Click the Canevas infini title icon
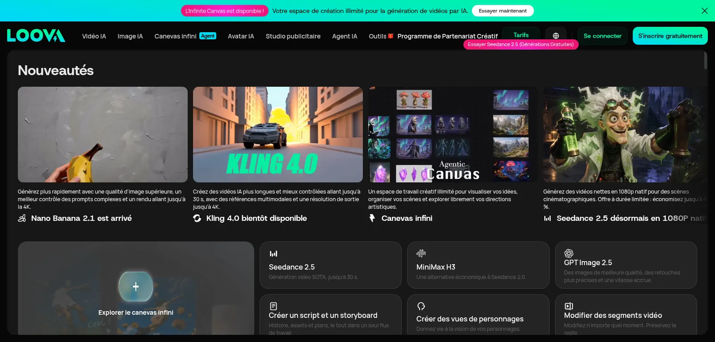 tap(372, 218)
